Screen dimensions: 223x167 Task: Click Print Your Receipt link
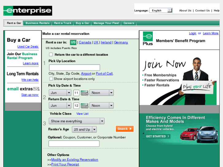point(65,164)
